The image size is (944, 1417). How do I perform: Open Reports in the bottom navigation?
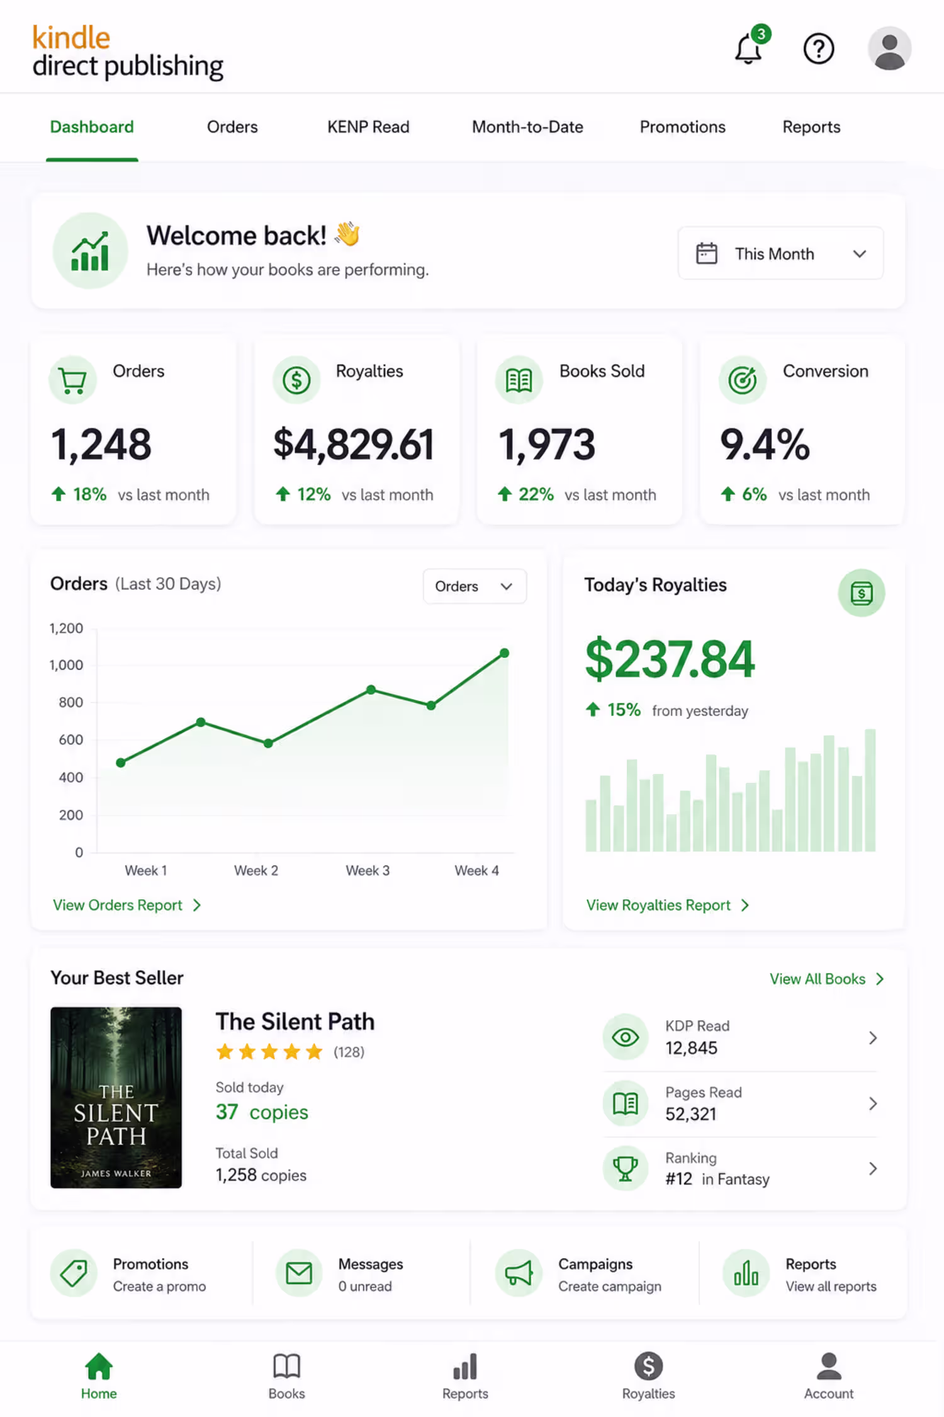point(465,1375)
